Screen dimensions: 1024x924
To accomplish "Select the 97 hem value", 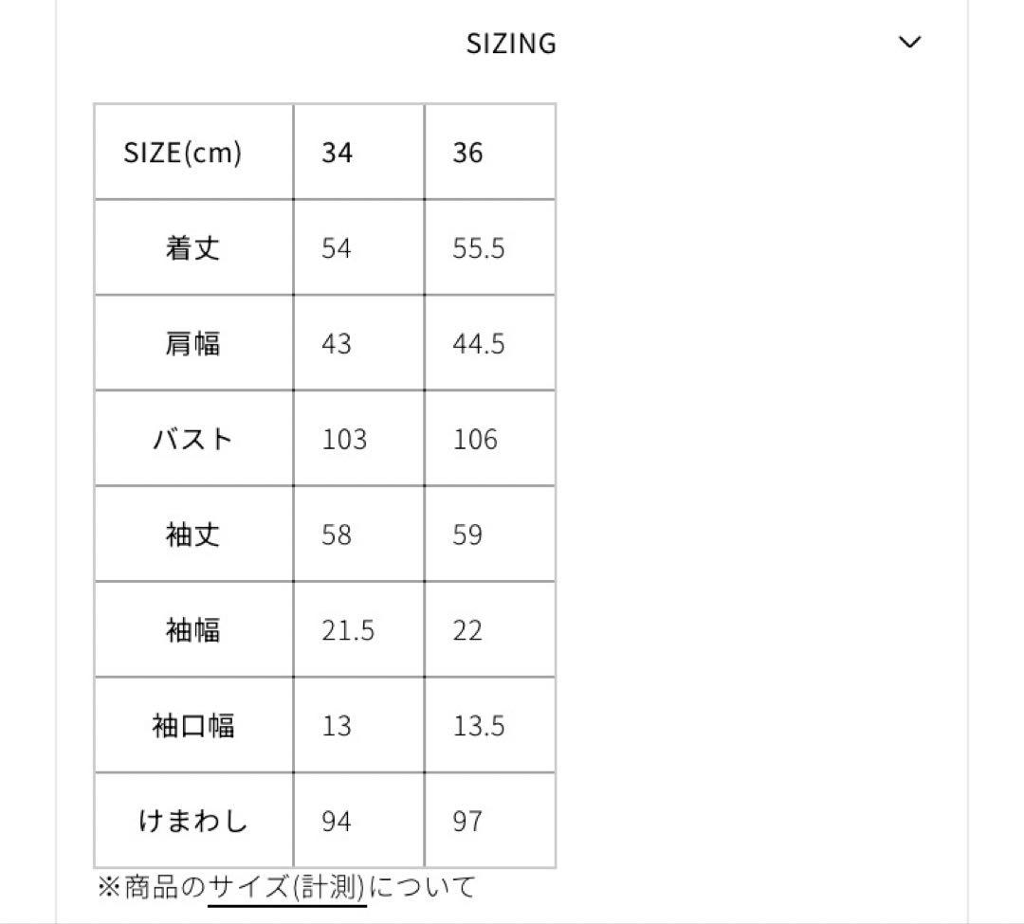I will pos(467,821).
